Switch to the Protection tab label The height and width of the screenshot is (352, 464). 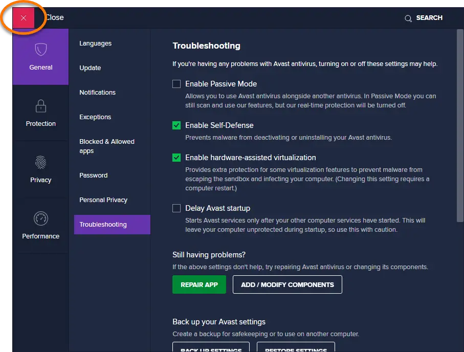(41, 123)
